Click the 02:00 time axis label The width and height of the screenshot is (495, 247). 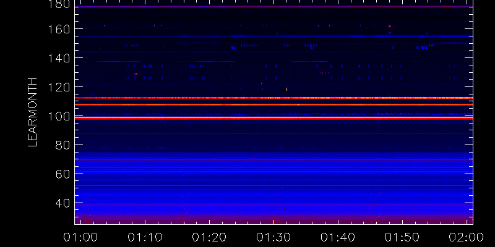[467, 237]
